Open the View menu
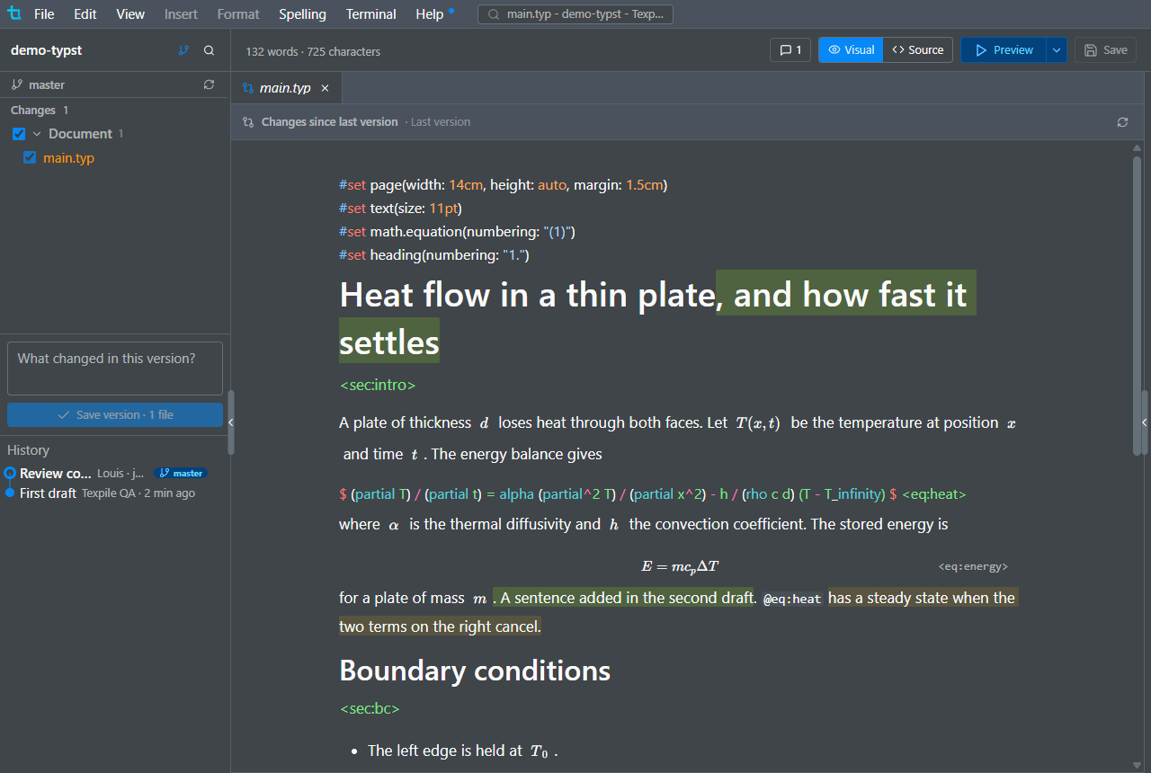Viewport: 1151px width, 773px height. pyautogui.click(x=130, y=14)
